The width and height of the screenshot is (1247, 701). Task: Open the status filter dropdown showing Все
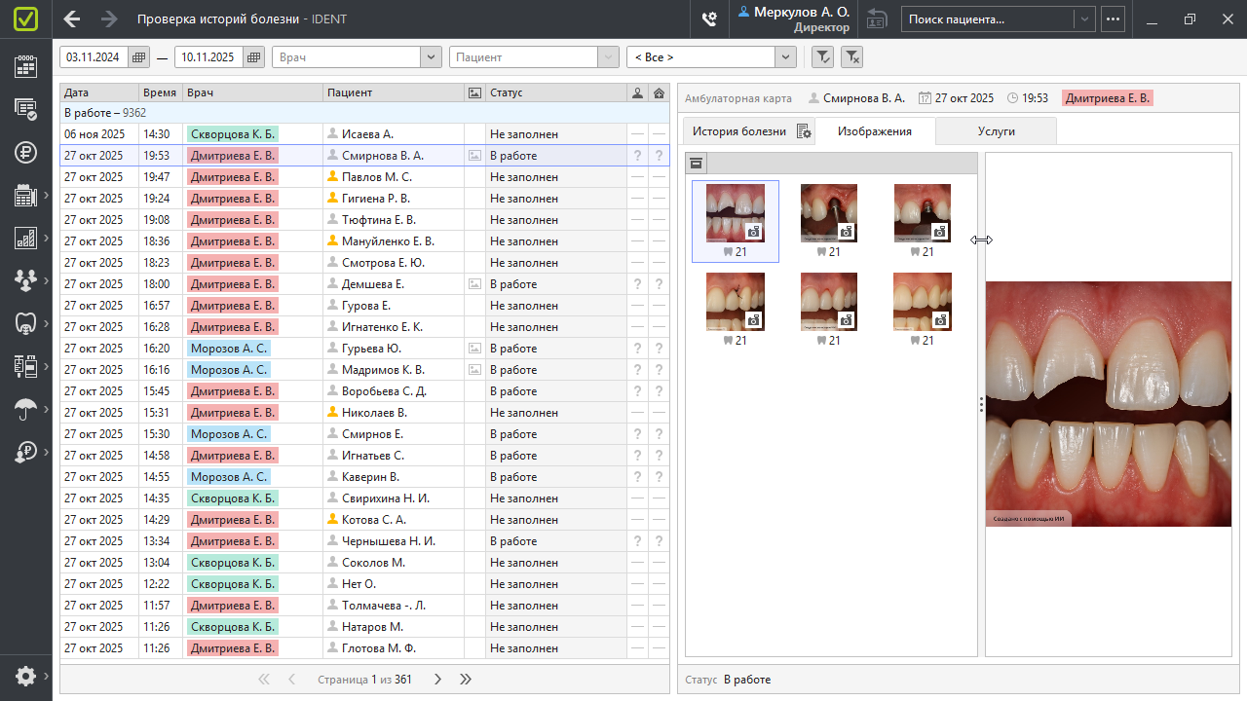785,57
